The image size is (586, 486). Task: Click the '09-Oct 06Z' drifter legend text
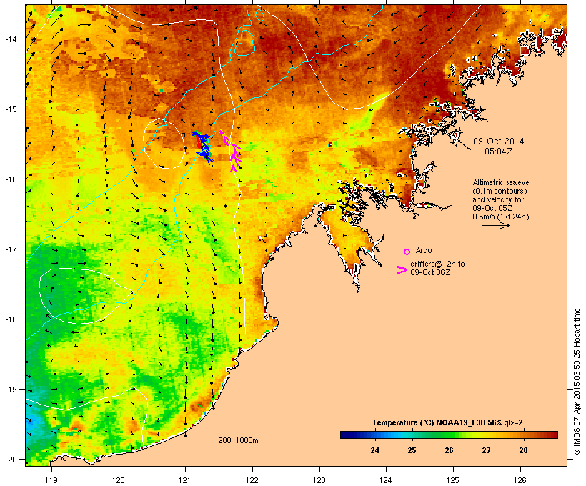coord(429,272)
